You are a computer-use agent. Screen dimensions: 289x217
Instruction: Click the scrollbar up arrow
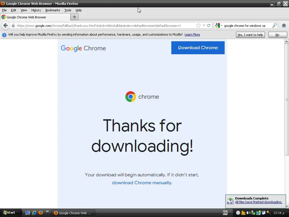[286, 41]
